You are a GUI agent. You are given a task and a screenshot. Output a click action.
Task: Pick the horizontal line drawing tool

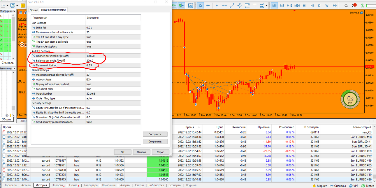point(224,6)
